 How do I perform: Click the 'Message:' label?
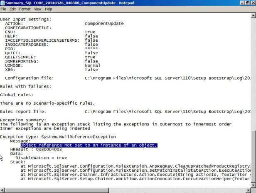click(20, 141)
